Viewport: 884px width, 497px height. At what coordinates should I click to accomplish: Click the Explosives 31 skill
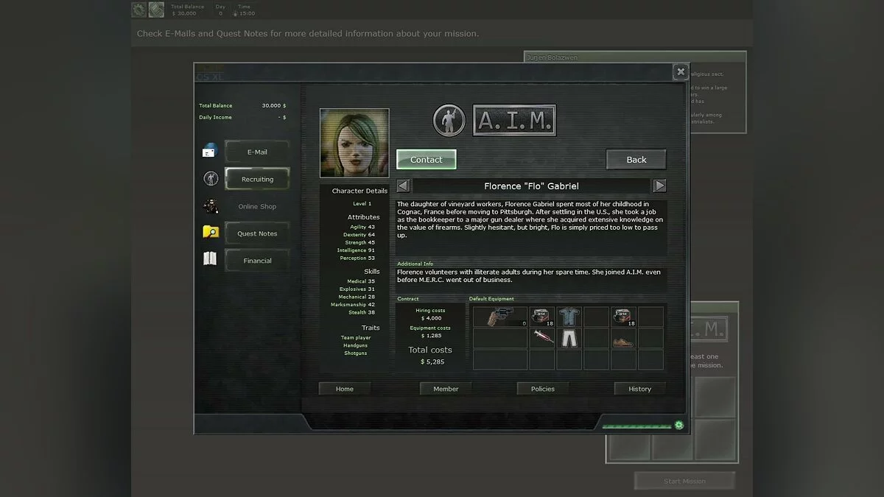pos(357,289)
